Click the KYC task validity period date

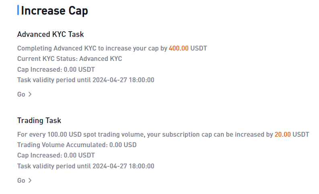click(123, 80)
